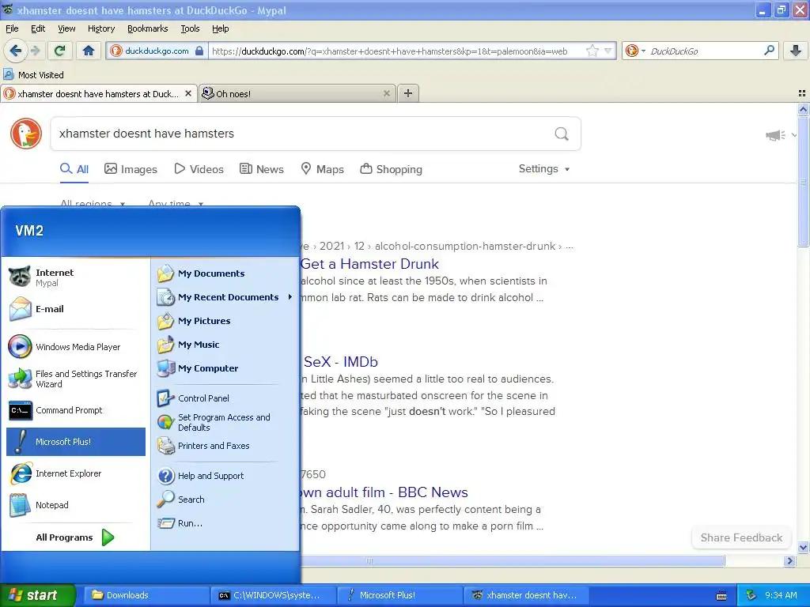Click the Most Visited bookmark button
The image size is (810, 607).
point(33,75)
